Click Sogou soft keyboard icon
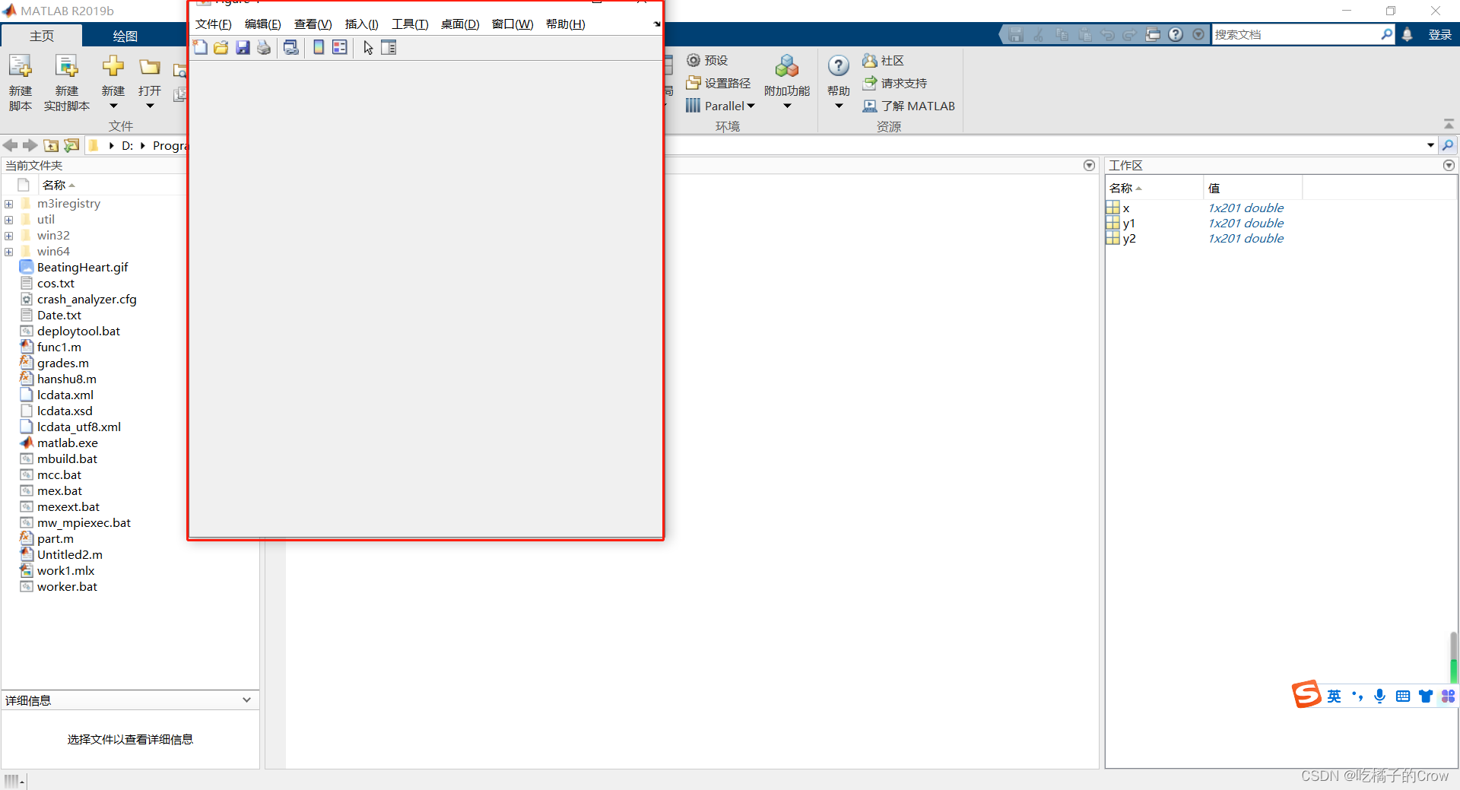Image resolution: width=1460 pixels, height=790 pixels. click(1403, 696)
